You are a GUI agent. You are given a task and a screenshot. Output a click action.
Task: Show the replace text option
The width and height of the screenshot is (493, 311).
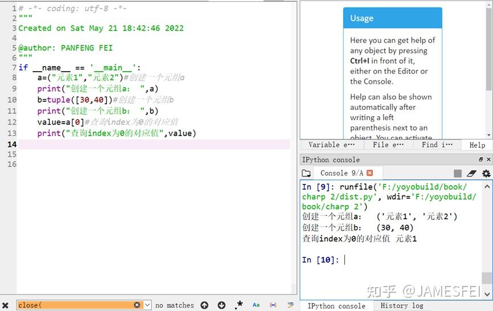(x=290, y=305)
